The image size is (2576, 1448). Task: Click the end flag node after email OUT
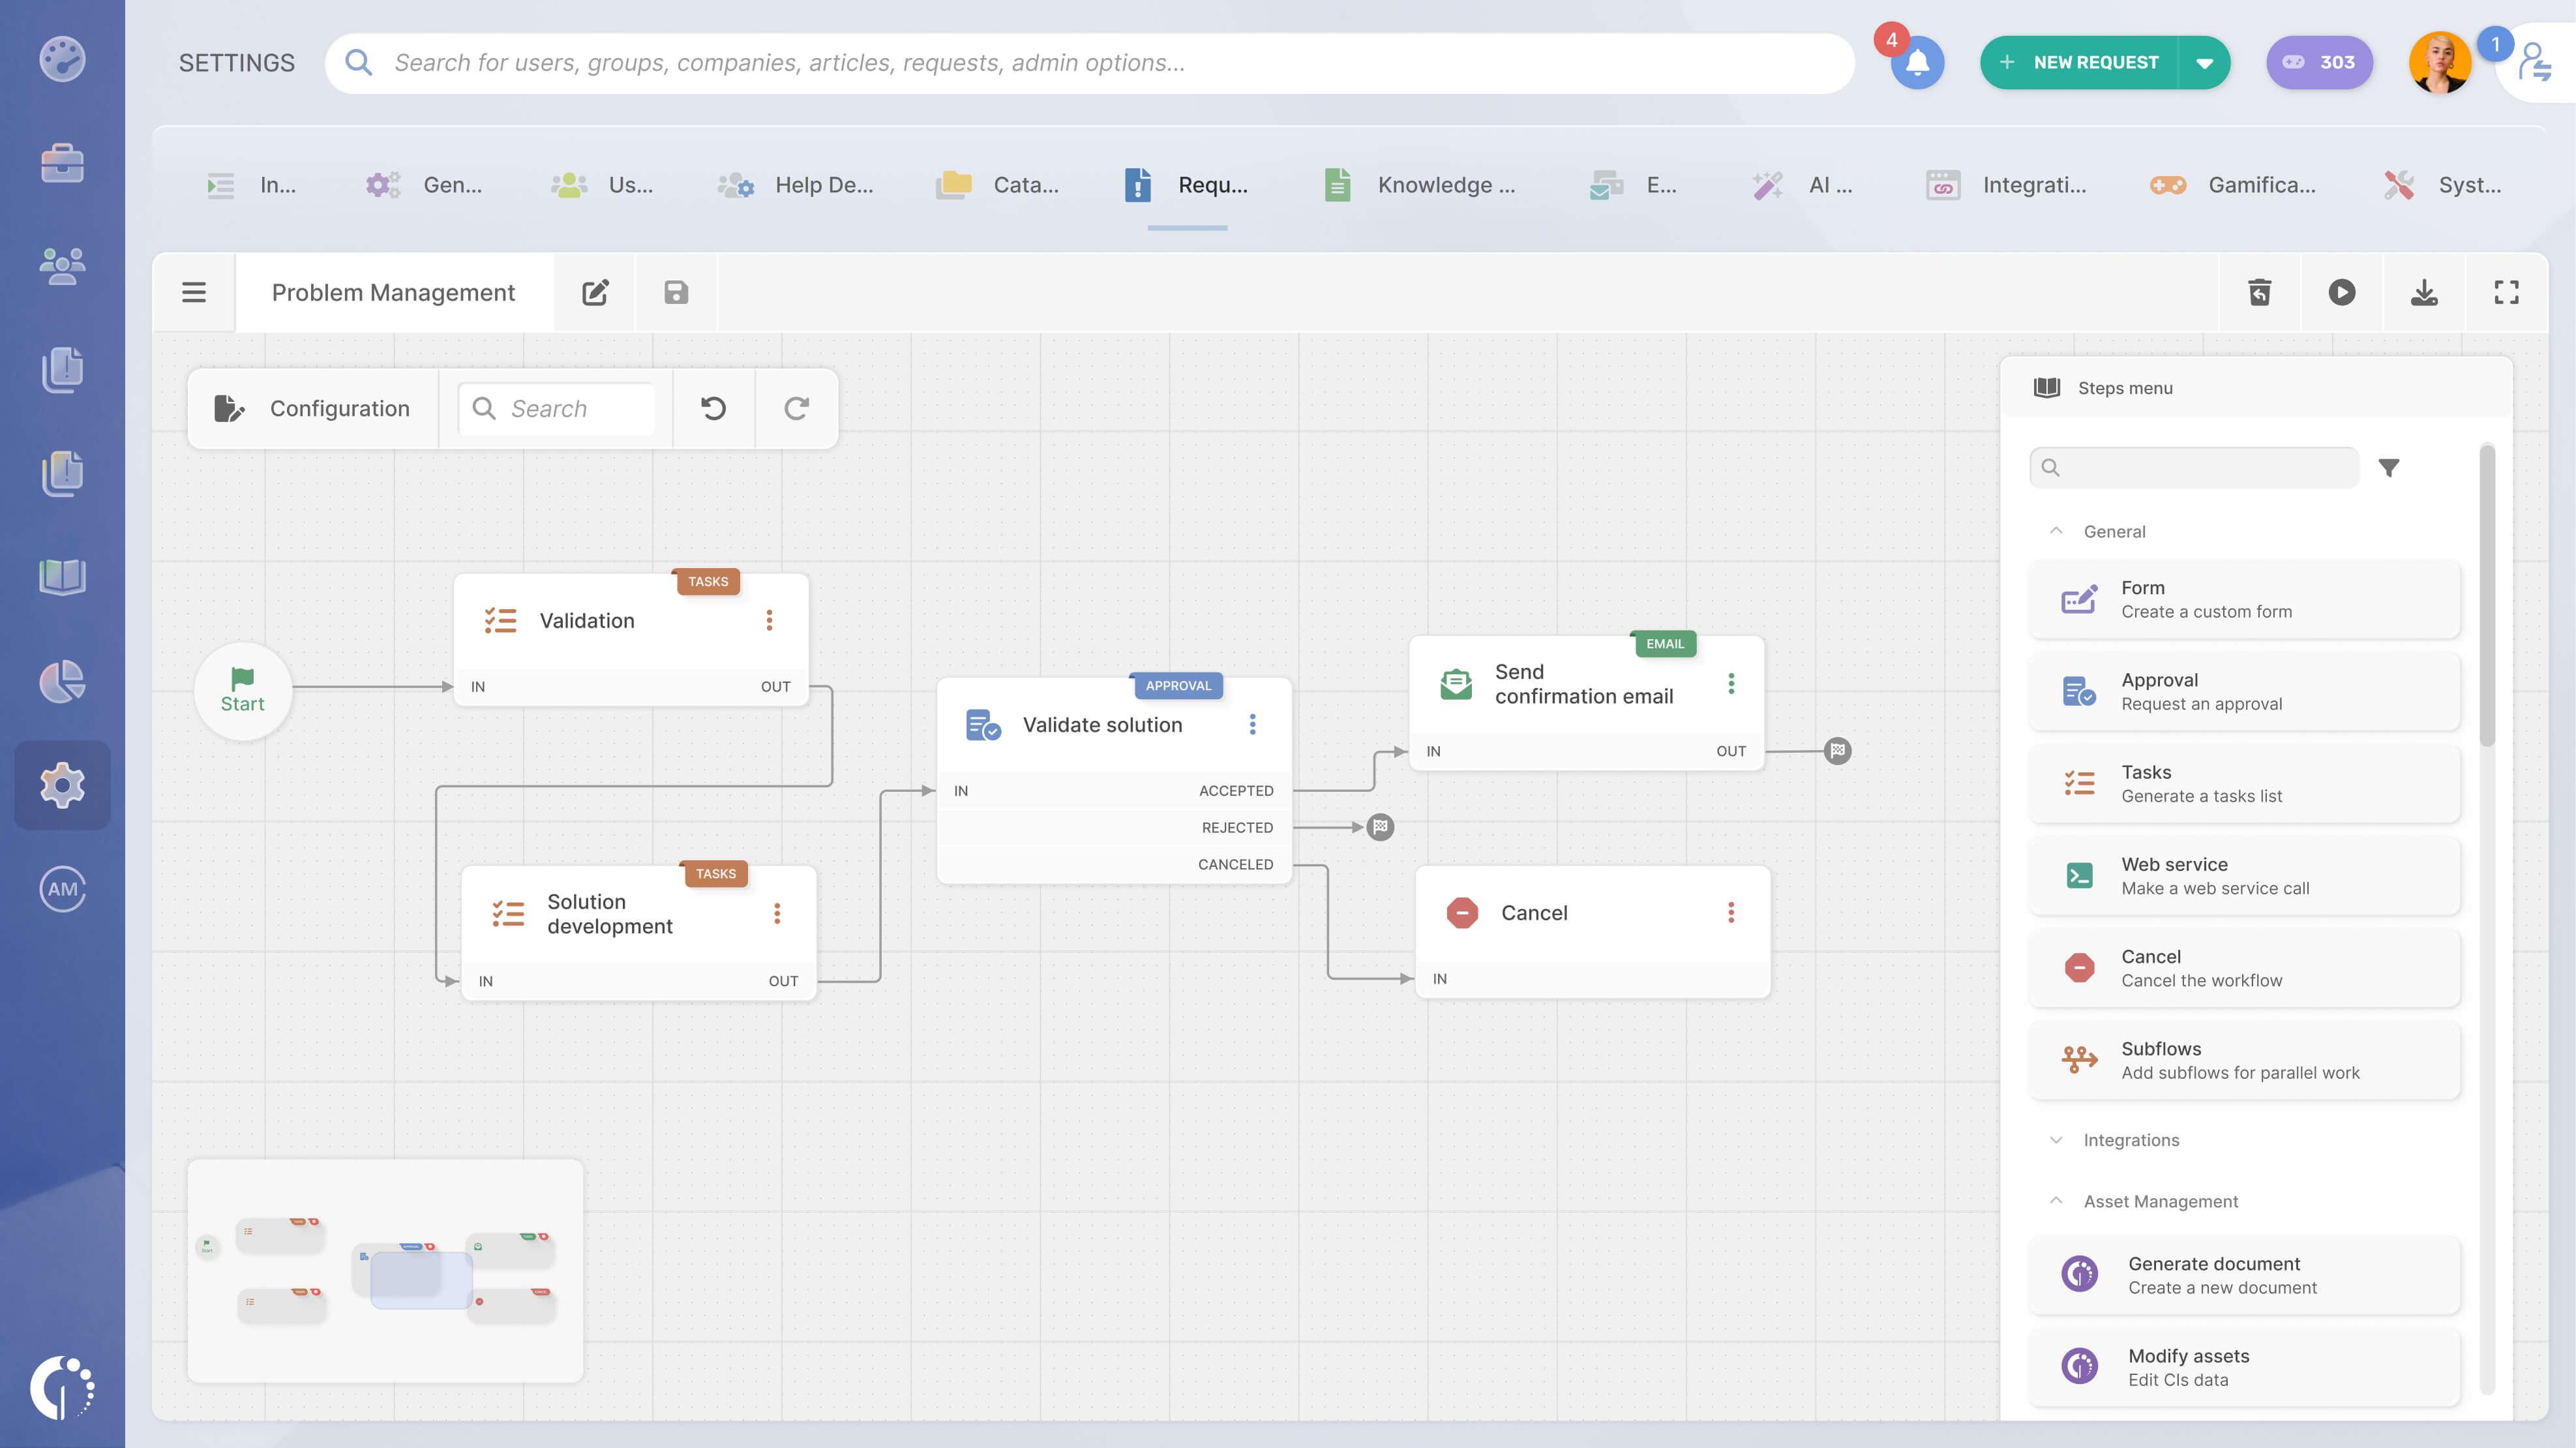1838,751
